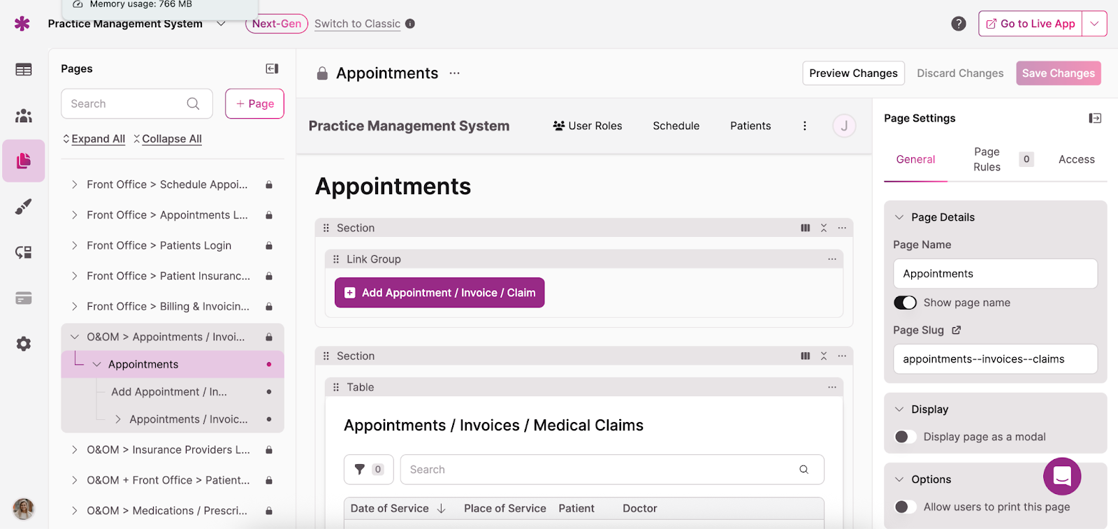1118x529 pixels.
Task: Click the help question mark icon
Action: click(959, 24)
